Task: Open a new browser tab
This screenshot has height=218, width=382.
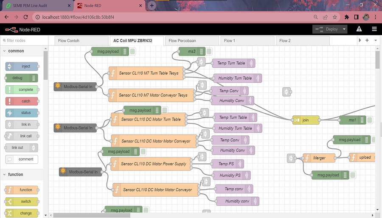Action: point(152,6)
